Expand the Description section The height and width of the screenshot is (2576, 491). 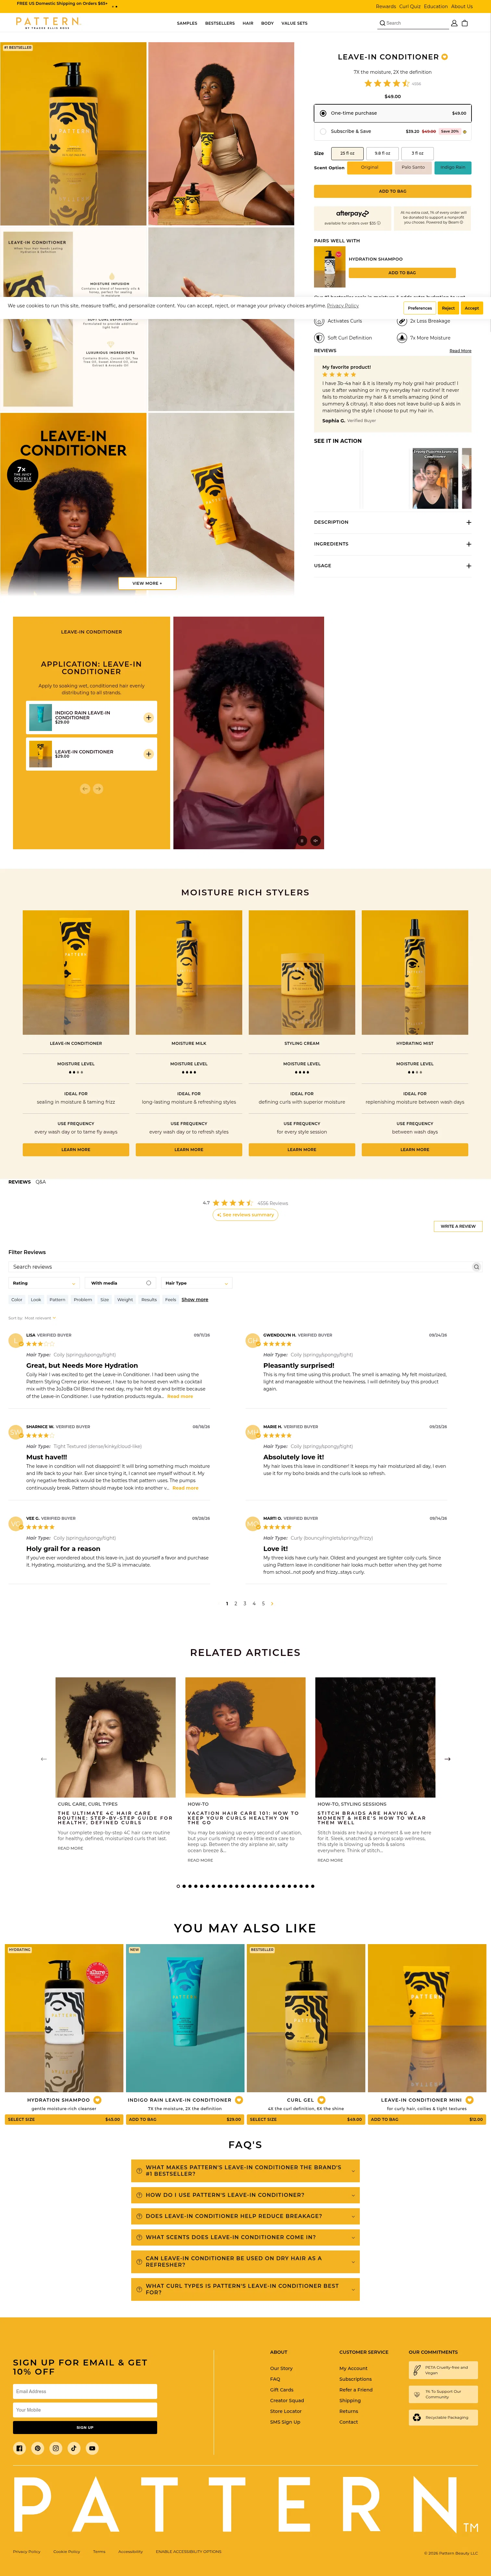click(392, 522)
